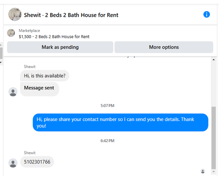Click the chat title 'Shewit · 2 Beds 2 Bath House for Rent'
219x176 pixels.
point(71,15)
